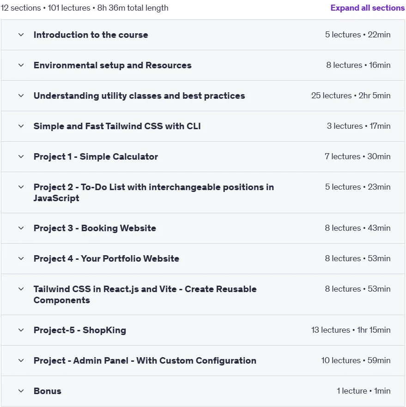Image resolution: width=406 pixels, height=407 pixels.
Task: Click '13 lectures • 1hr 15min' summary text
Action: point(351,330)
